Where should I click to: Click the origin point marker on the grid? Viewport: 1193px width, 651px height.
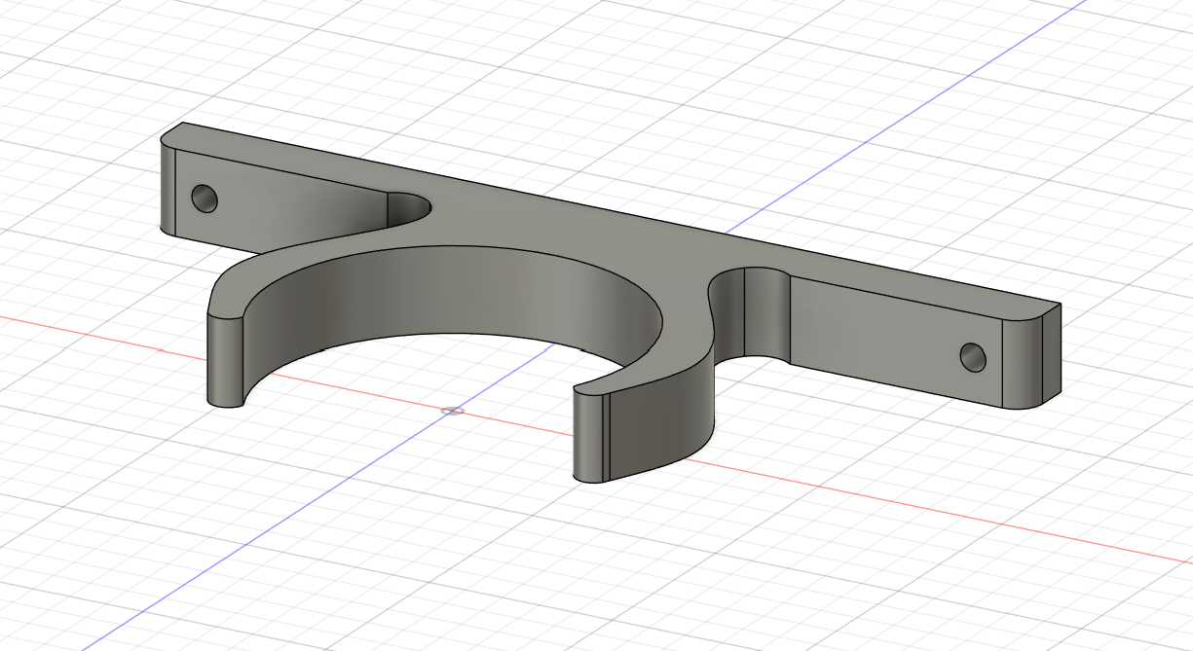pos(452,411)
